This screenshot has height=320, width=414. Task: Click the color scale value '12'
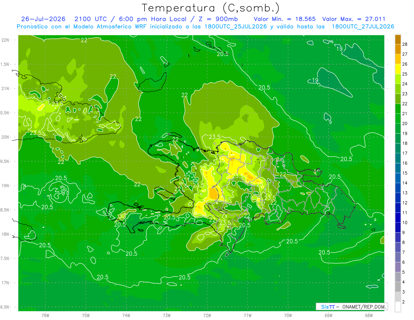click(405, 203)
